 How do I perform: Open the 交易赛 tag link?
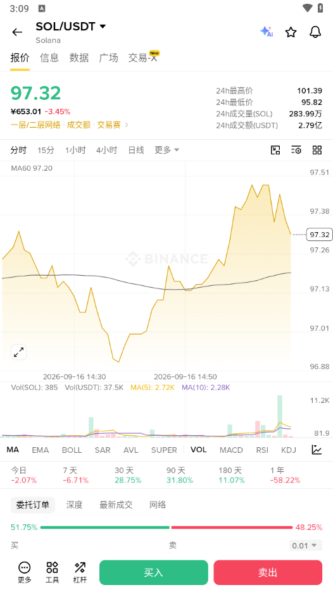(109, 125)
